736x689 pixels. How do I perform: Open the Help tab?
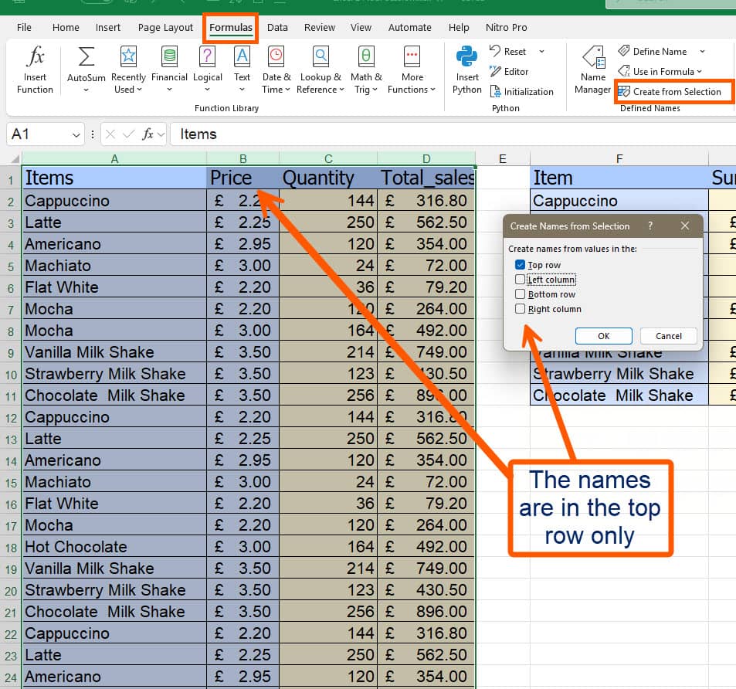click(459, 27)
